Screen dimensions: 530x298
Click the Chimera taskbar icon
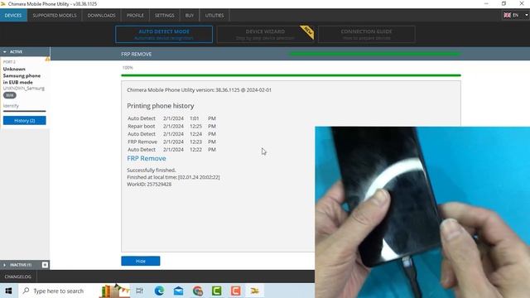[x=254, y=291]
